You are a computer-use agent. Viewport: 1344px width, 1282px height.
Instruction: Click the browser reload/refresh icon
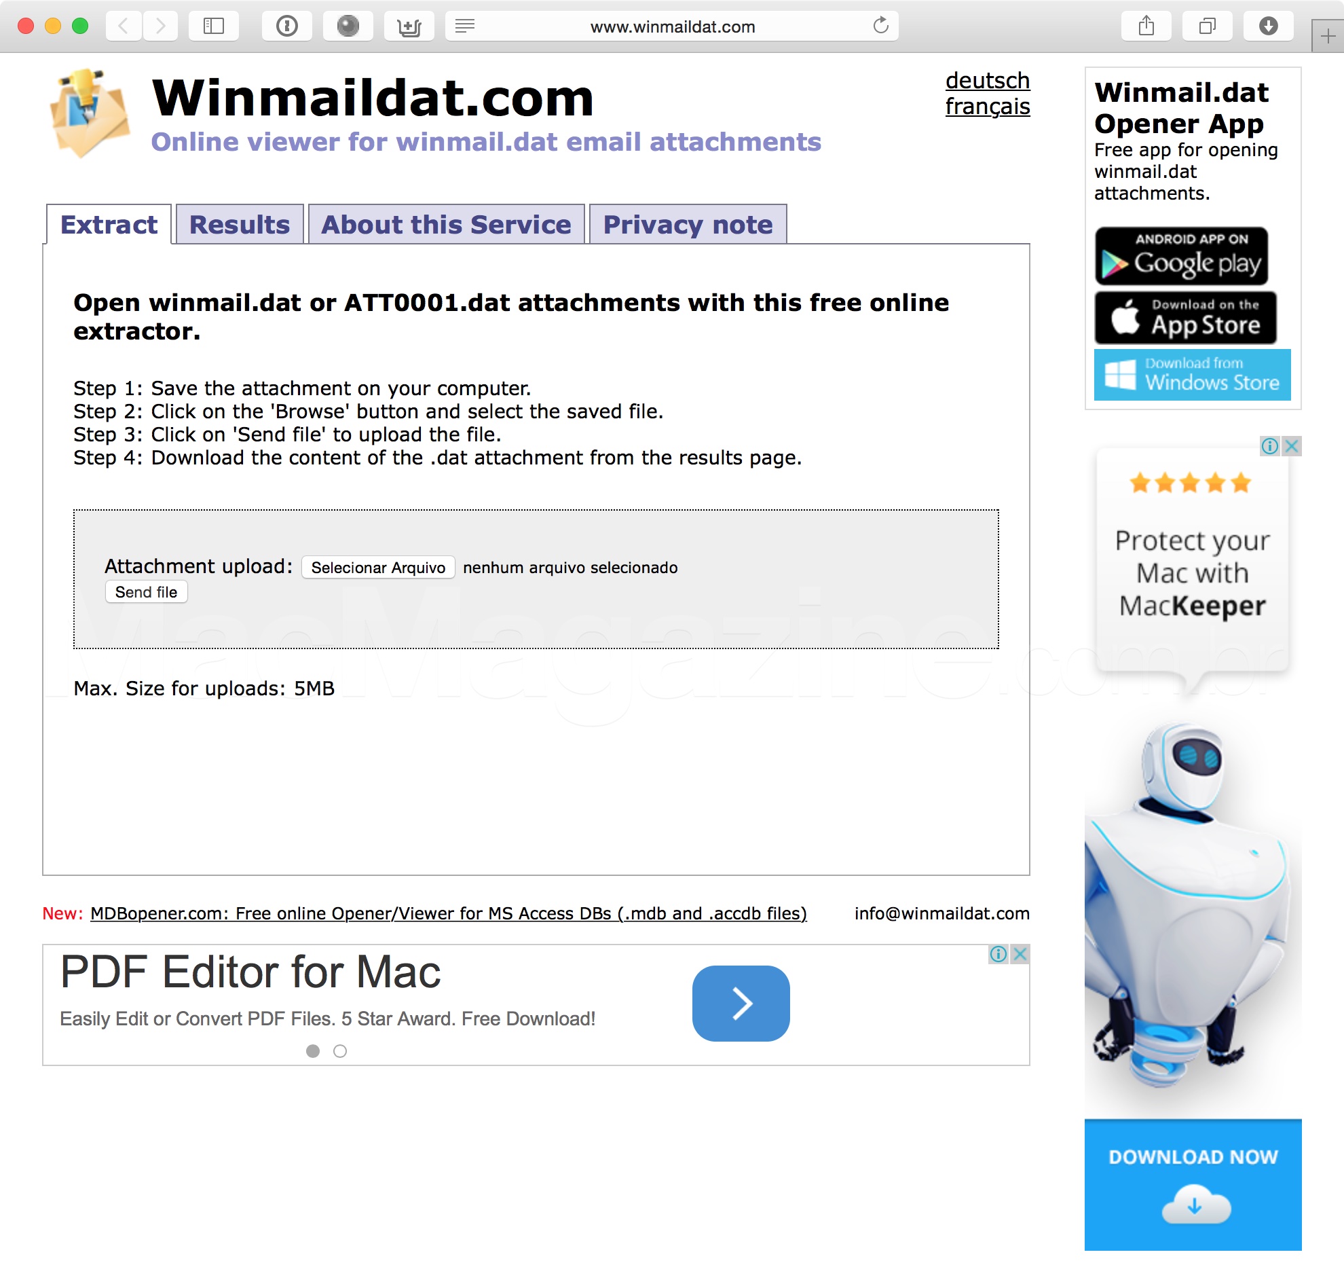(881, 23)
